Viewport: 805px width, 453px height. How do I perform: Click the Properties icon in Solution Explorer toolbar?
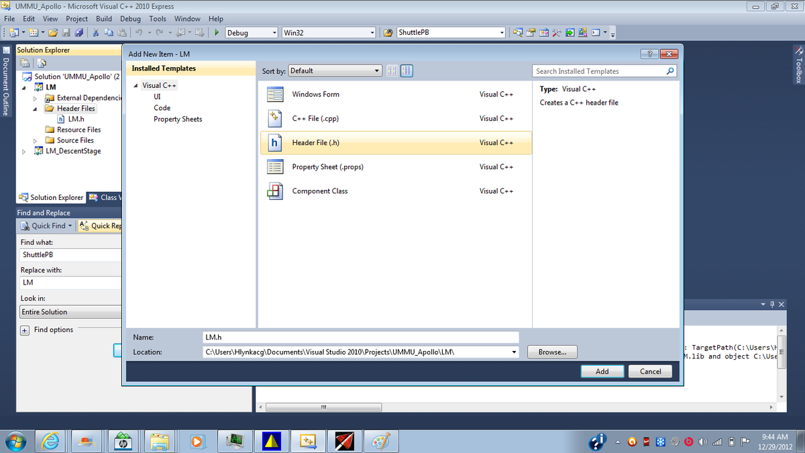tap(25, 63)
